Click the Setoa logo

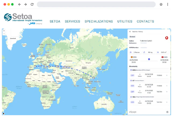(23, 19)
